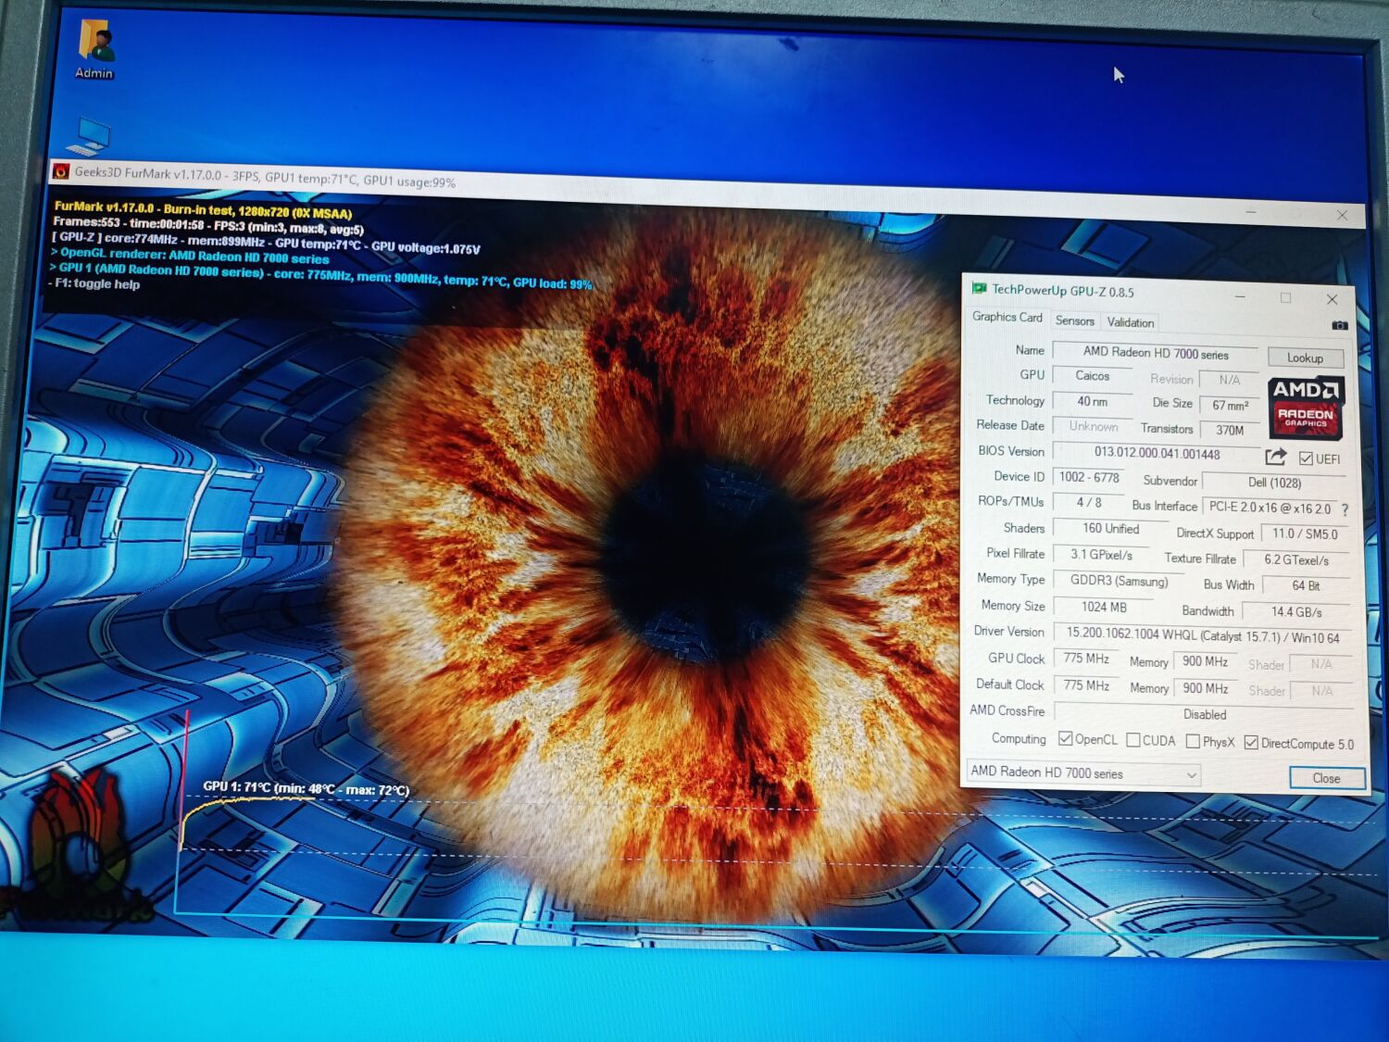Open the Validation tab
This screenshot has width=1389, height=1042.
point(1130,321)
